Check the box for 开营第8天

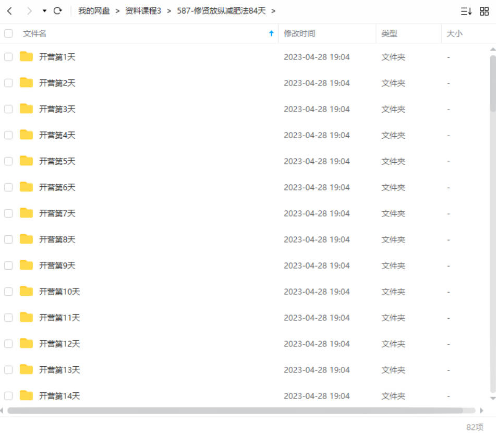[8, 239]
